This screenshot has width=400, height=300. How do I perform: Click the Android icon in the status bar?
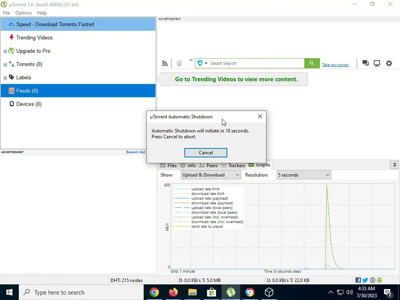point(379,280)
